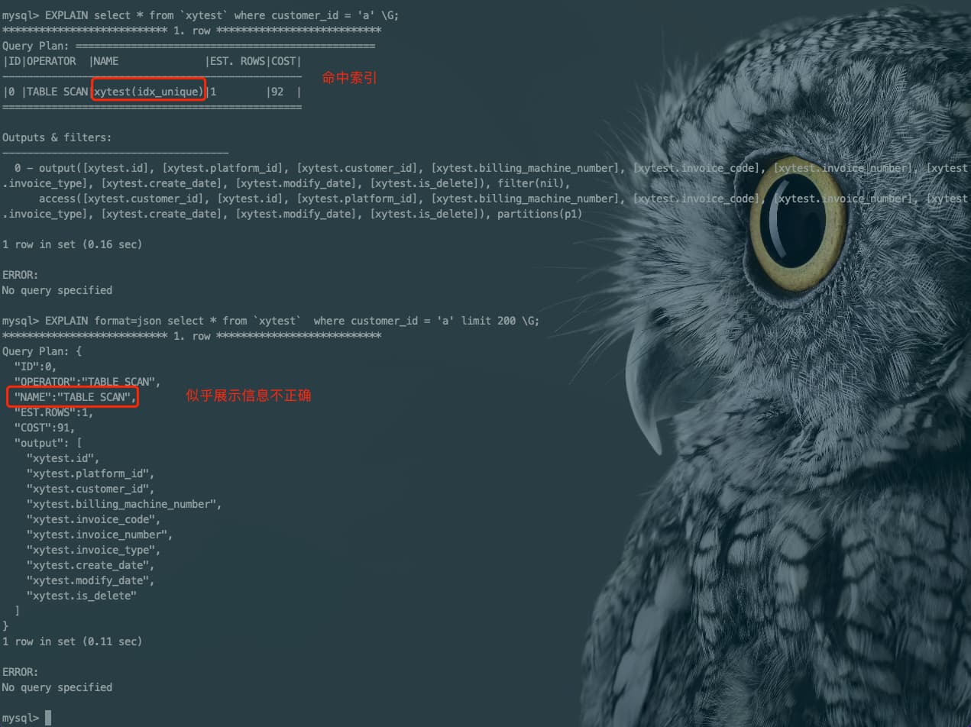This screenshot has height=727, width=971.
Task: Click the red-boxed "NAME":"TABLE SCAN" line
Action: (x=73, y=397)
